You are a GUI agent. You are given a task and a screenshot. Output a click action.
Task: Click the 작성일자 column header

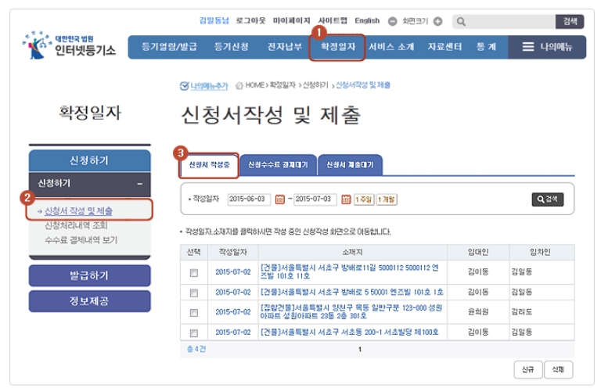point(232,252)
